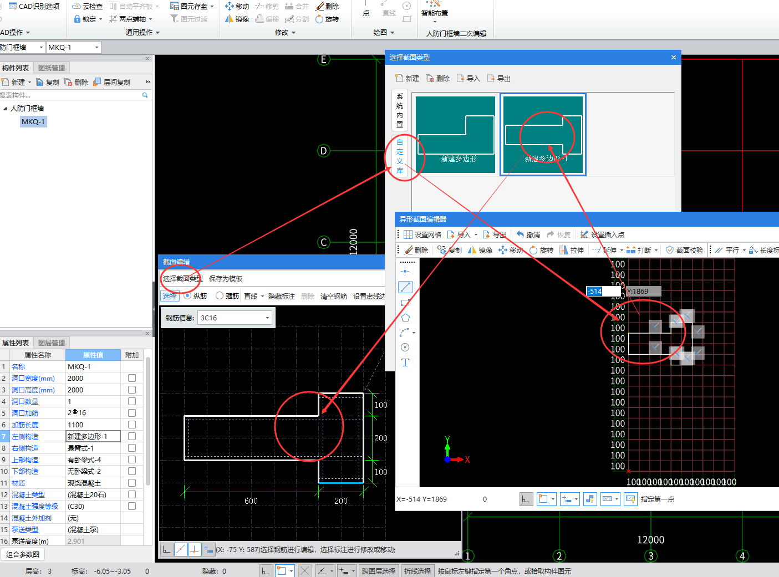The image size is (779, 577).
Task: Toggle 附加 checkbox for 左侧构造 row
Action: pos(132,436)
